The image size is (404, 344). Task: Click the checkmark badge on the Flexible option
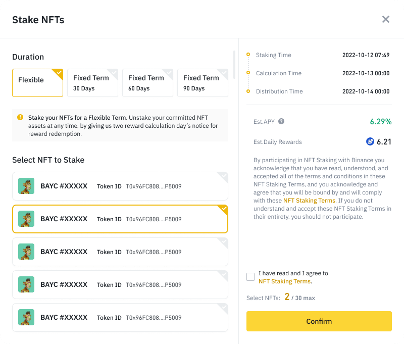59,72
